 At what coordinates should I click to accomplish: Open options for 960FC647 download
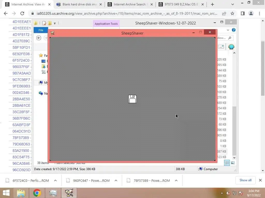tap(116, 180)
